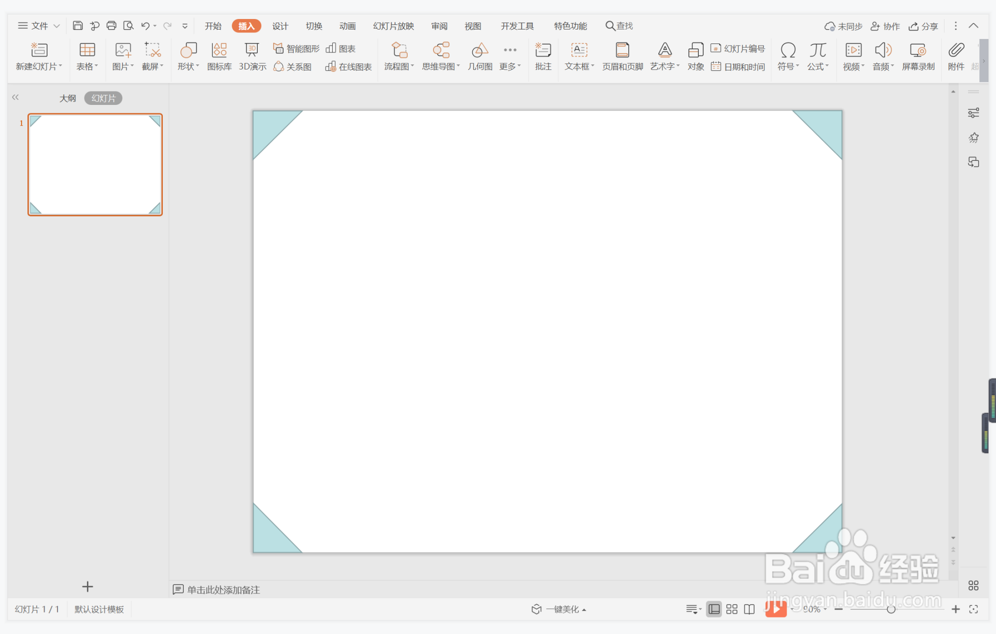Image resolution: width=996 pixels, height=634 pixels.
Task: Click the Undo arrow icon
Action: click(x=145, y=25)
